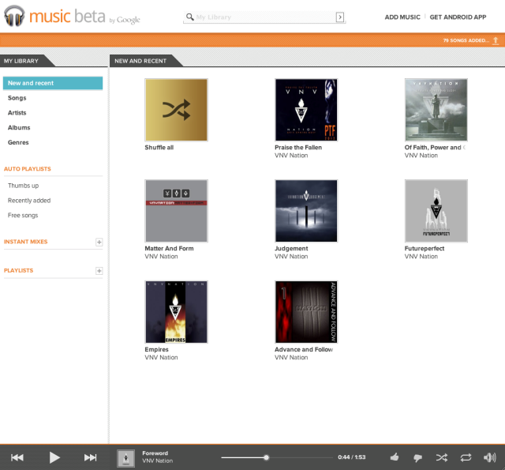This screenshot has width=505, height=470.
Task: Click the NEW AND RECENT tab header
Action: coord(140,61)
